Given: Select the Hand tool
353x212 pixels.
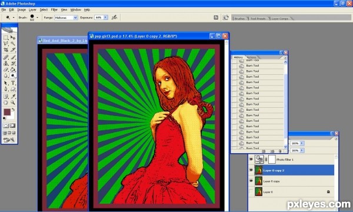Looking at the screenshot, I should (x=6, y=102).
